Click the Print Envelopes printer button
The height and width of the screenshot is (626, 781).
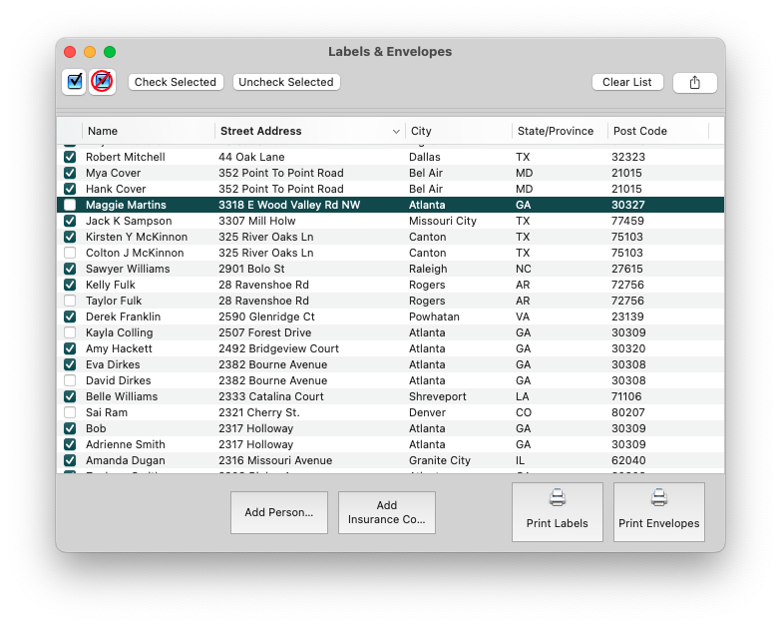pos(658,511)
